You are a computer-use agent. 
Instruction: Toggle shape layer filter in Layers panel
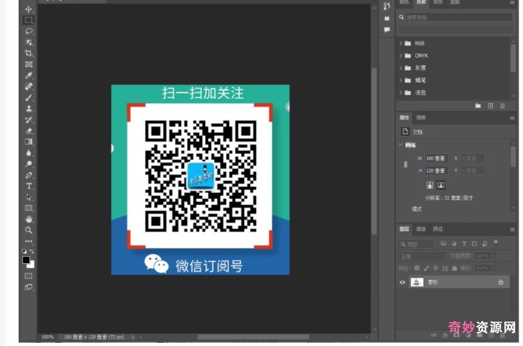[x=474, y=244]
